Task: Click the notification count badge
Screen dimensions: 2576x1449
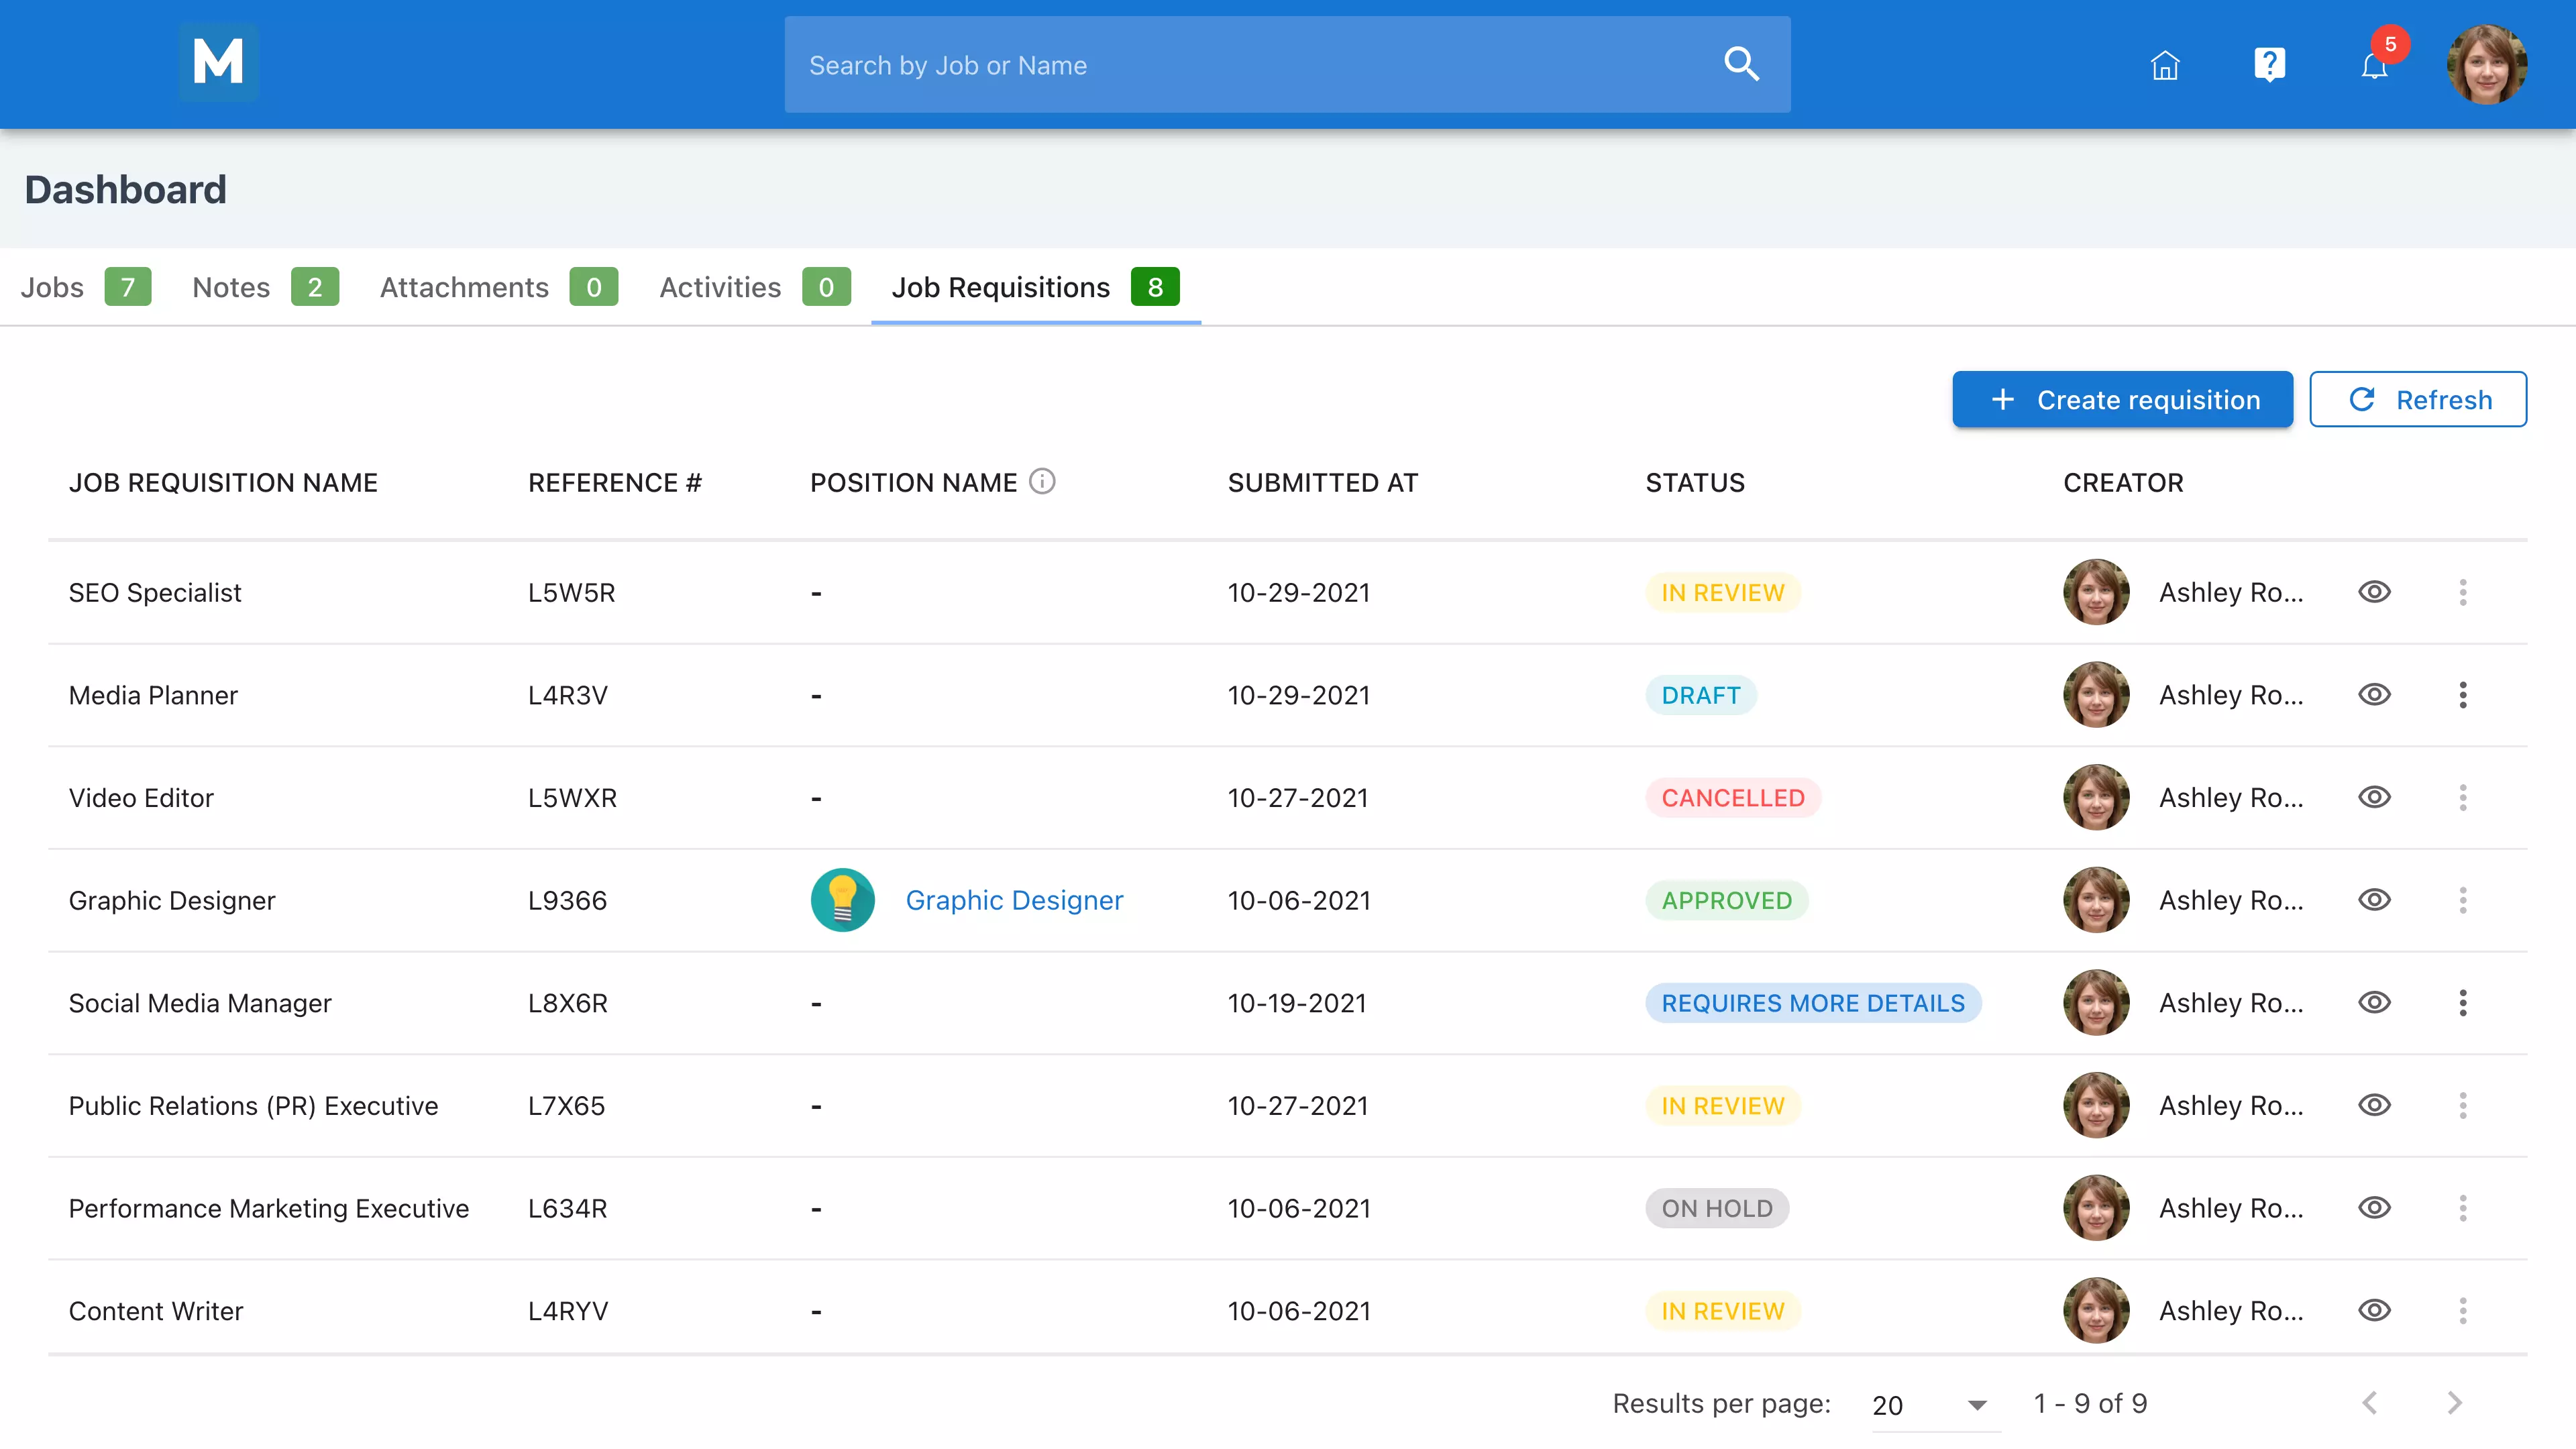Action: click(x=2392, y=43)
